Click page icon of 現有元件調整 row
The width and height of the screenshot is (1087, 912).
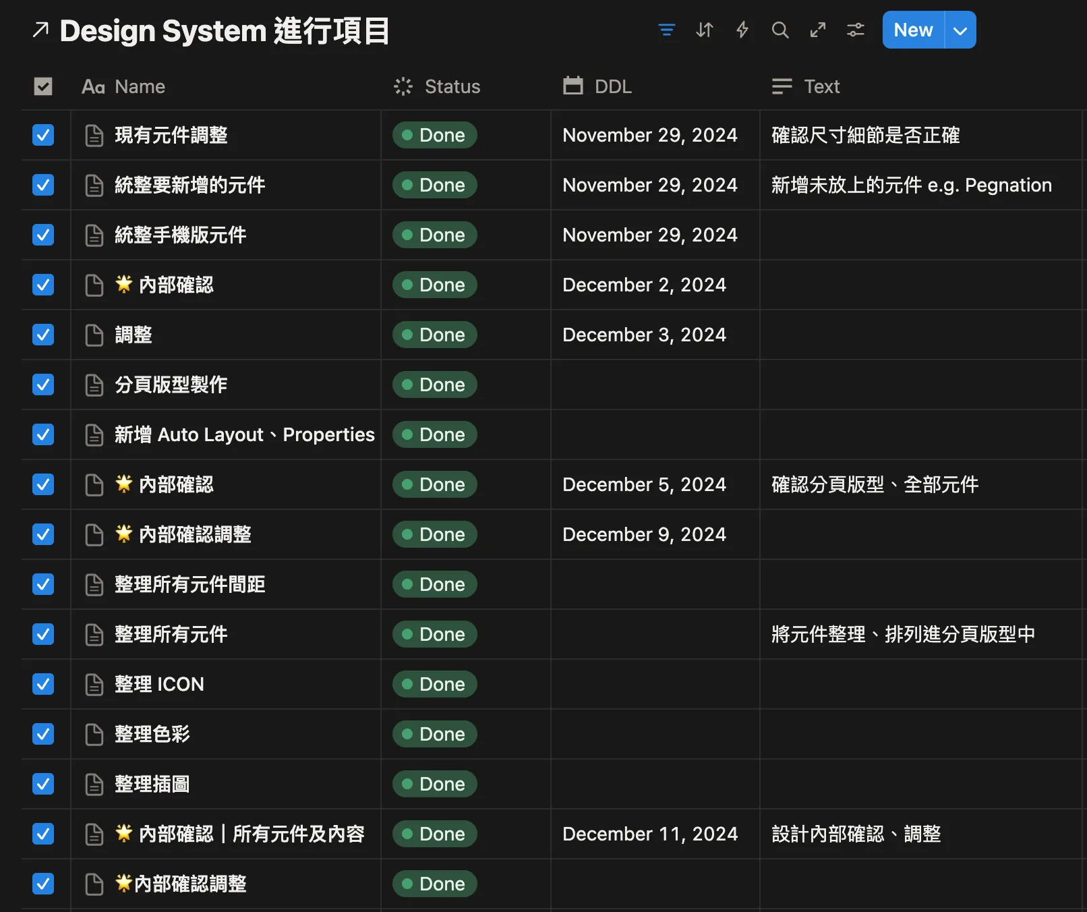(94, 136)
